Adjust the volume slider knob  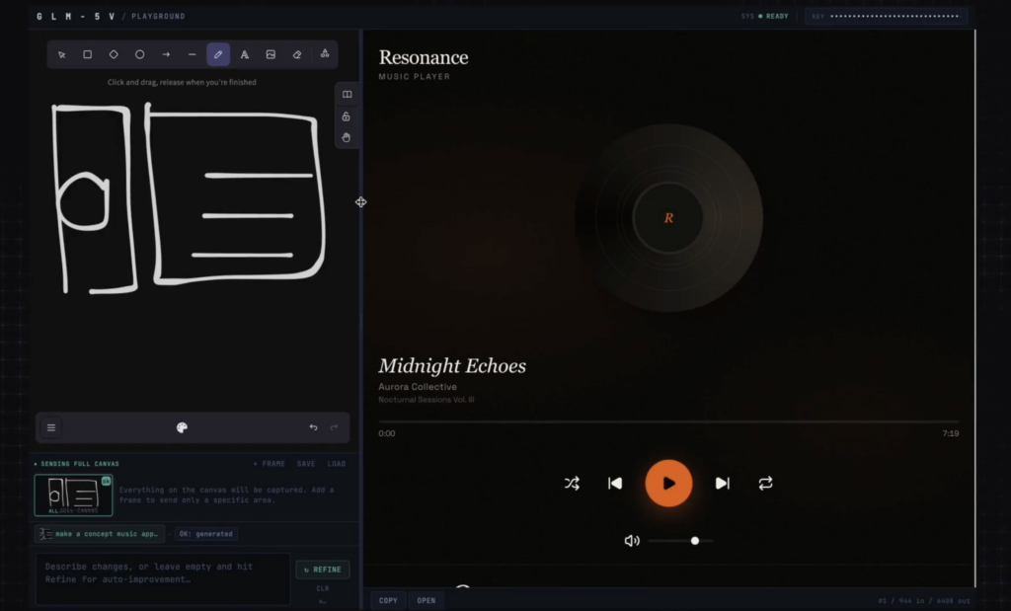[695, 541]
